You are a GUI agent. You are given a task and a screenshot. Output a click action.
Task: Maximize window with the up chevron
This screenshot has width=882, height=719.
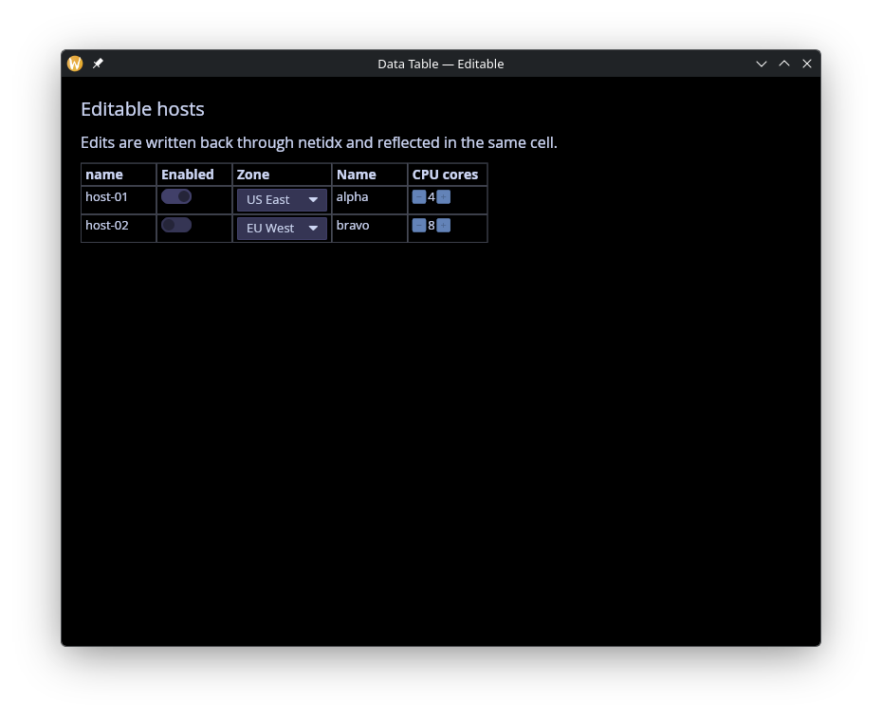click(784, 64)
